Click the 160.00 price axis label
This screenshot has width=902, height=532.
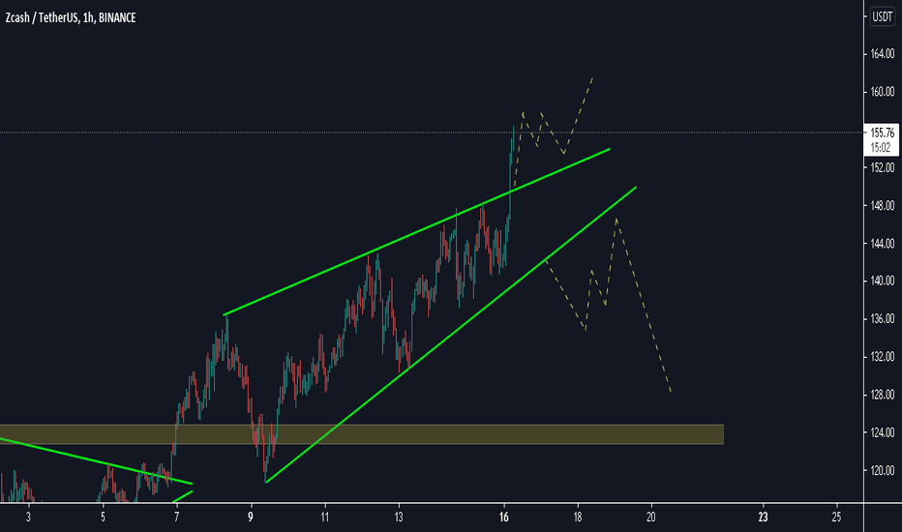(883, 92)
